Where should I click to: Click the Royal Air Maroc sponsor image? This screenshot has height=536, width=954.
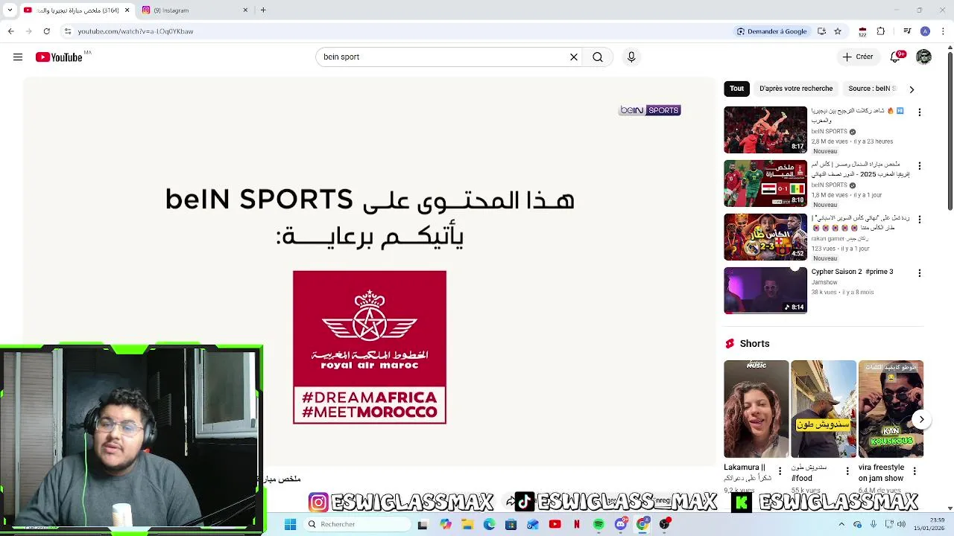point(370,348)
